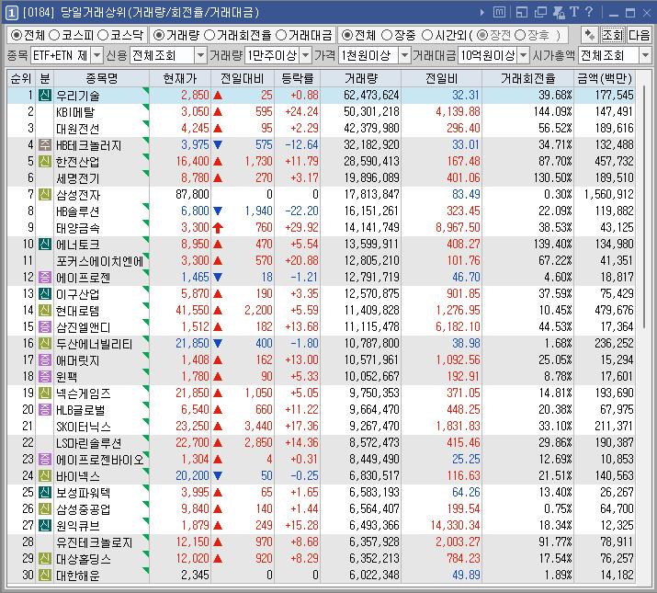This screenshot has width=657, height=593.
Task: Open the 시가총액 전체조회 dropdown
Action: coord(645,55)
